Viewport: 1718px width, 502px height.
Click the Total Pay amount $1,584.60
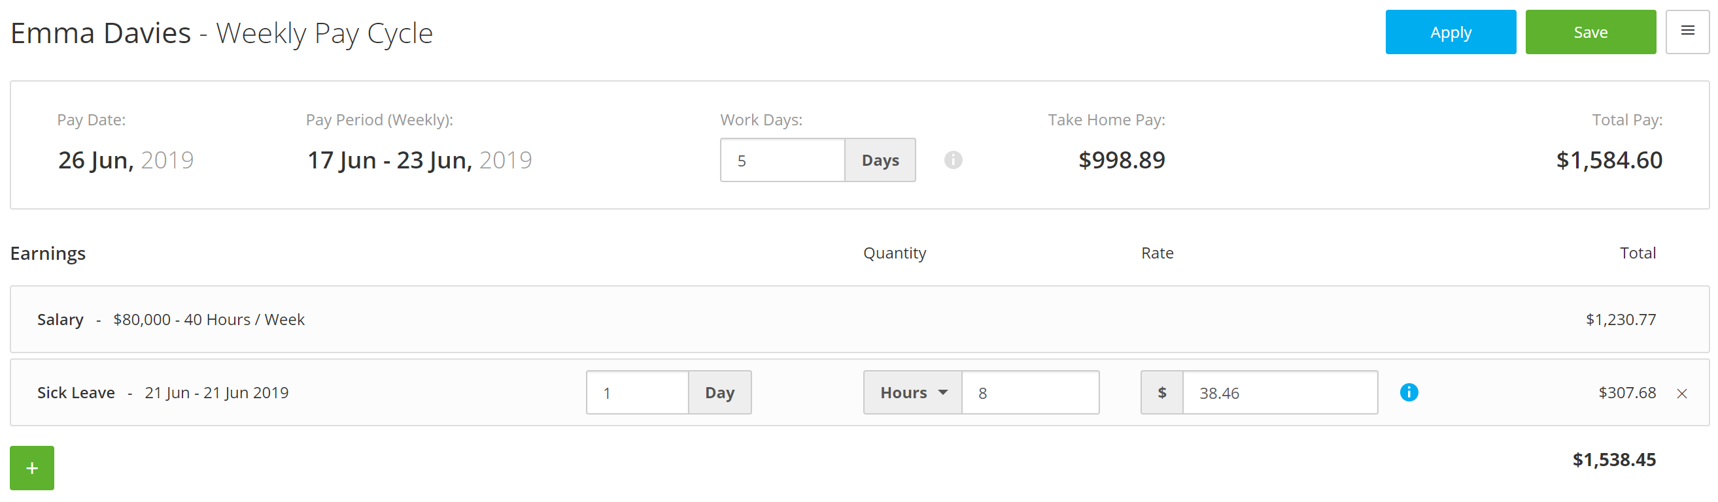click(1609, 160)
